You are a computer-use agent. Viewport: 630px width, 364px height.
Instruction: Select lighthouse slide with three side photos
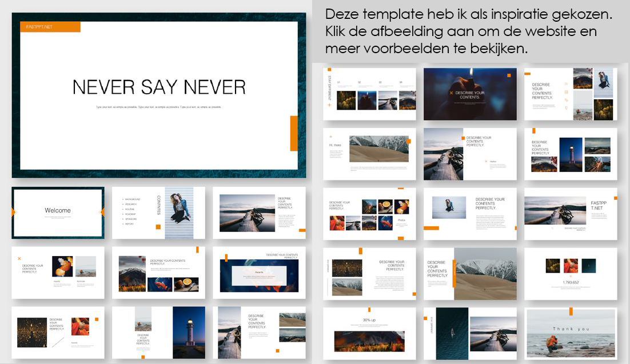click(x=571, y=154)
